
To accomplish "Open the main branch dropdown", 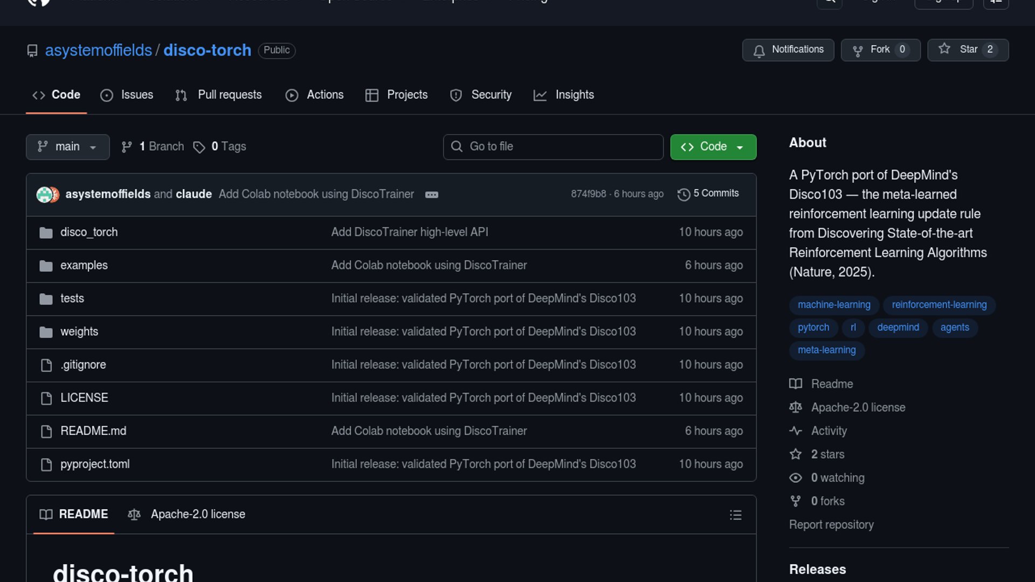I will 67,147.
